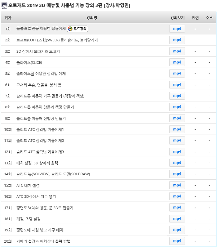Open mp4 for lecture 3회
Image resolution: width=217 pixels, height=247 pixels.
click(x=177, y=51)
